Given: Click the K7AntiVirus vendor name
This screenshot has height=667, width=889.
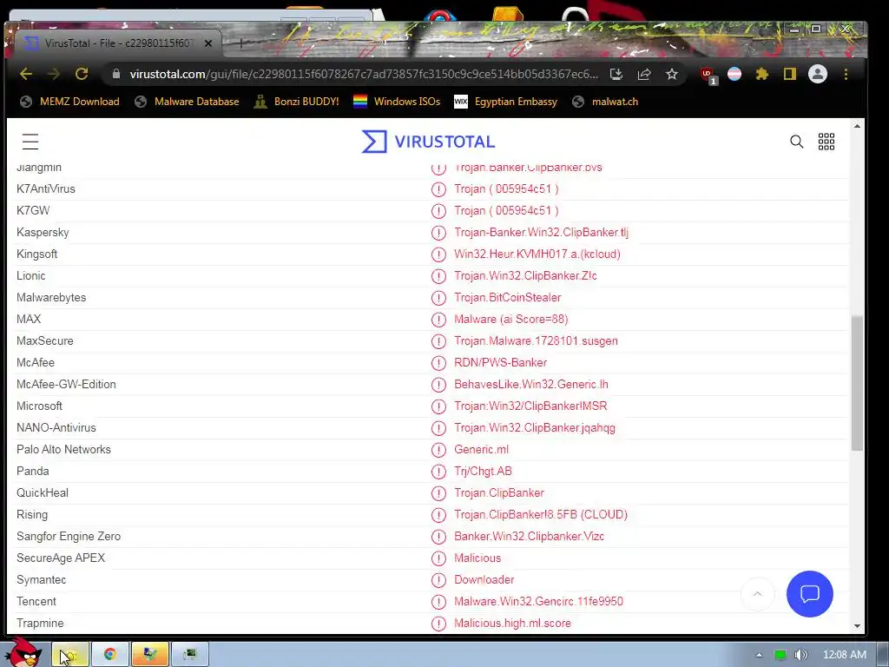Looking at the screenshot, I should pyautogui.click(x=46, y=188).
